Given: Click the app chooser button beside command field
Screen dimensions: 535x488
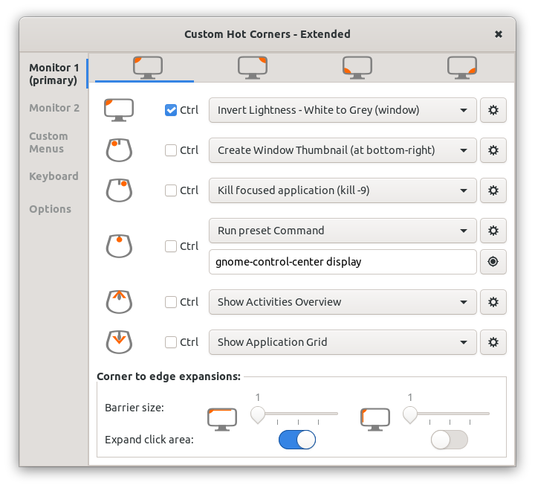Looking at the screenshot, I should point(493,262).
